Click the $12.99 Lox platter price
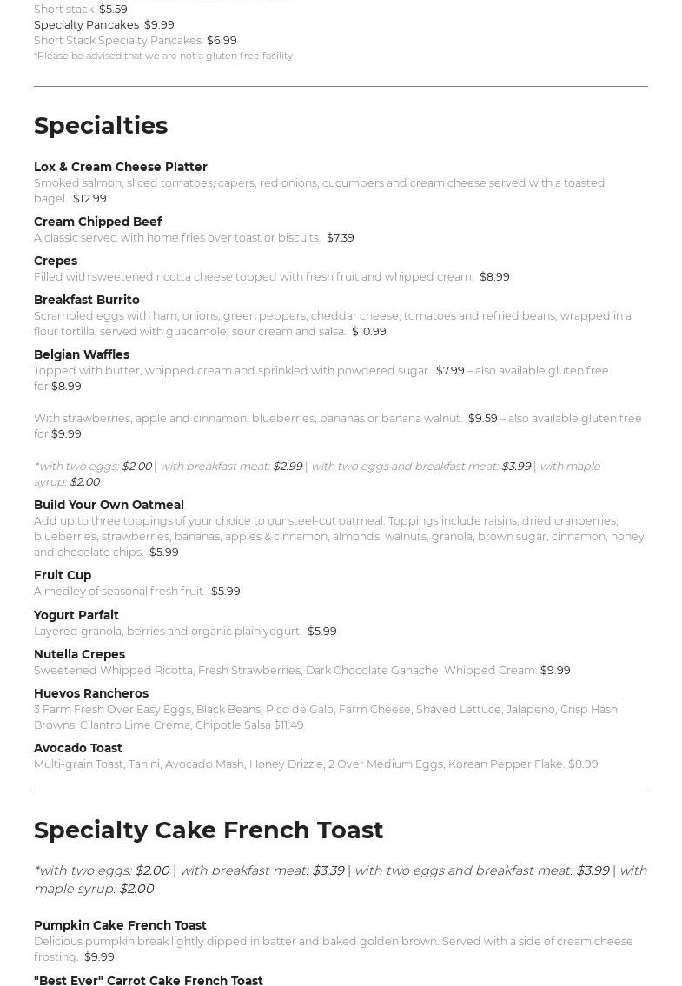Viewport: 682px width, 986px height. [x=89, y=199]
